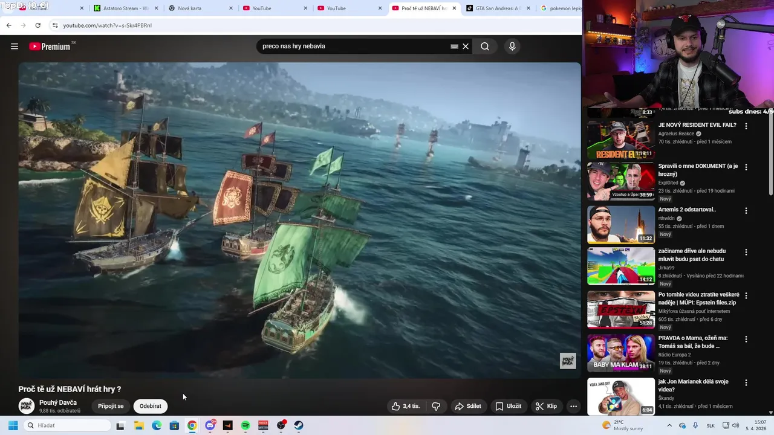The image size is (774, 435).
Task: Open the Jirka99 channel name
Action: [666, 268]
